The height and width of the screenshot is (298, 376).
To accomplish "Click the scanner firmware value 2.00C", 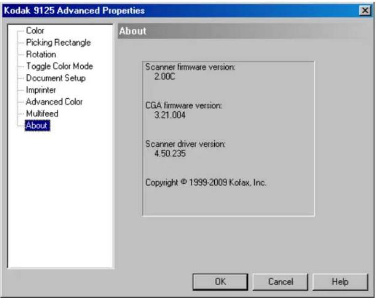I will coord(165,77).
